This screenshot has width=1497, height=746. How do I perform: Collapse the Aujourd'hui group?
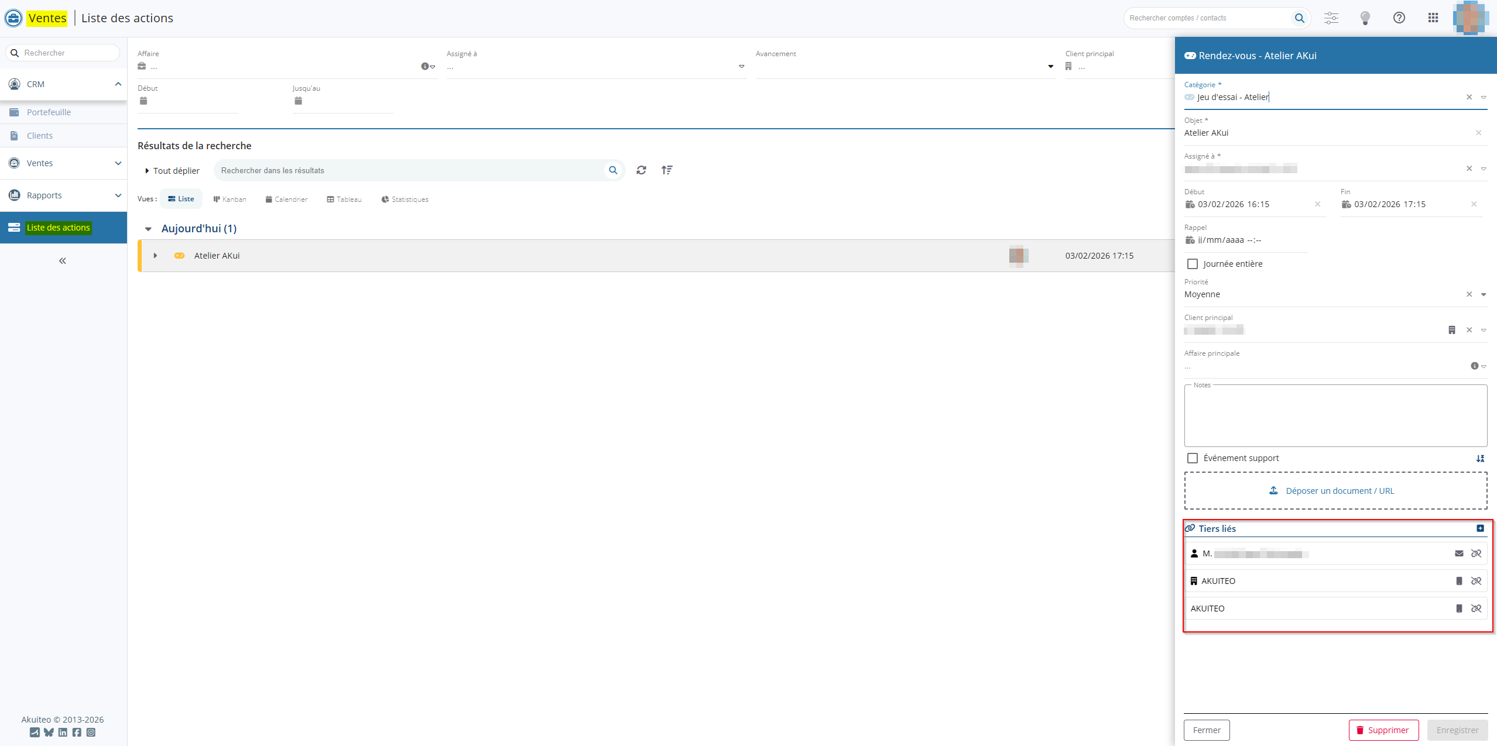(148, 229)
